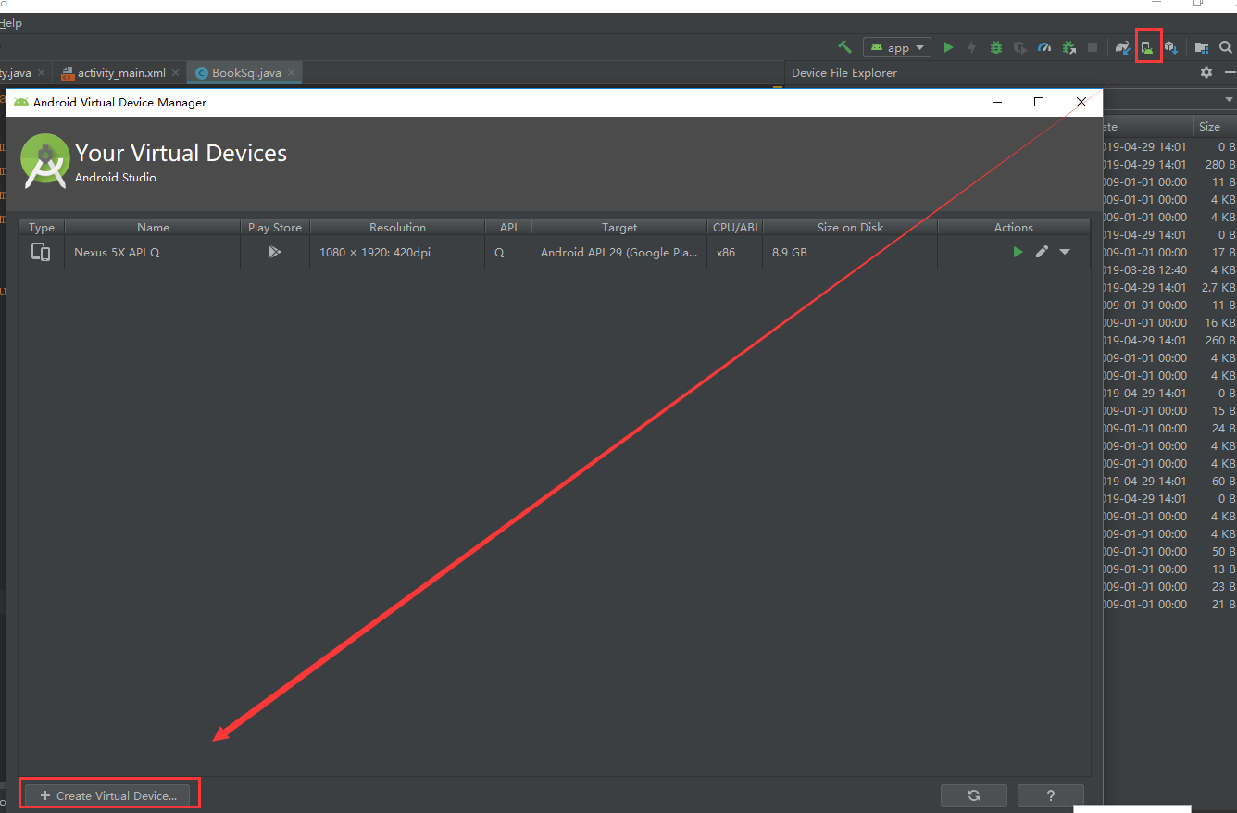This screenshot has height=813, width=1237.
Task: Open the AVD Manager toolbar icon
Action: tap(1148, 47)
